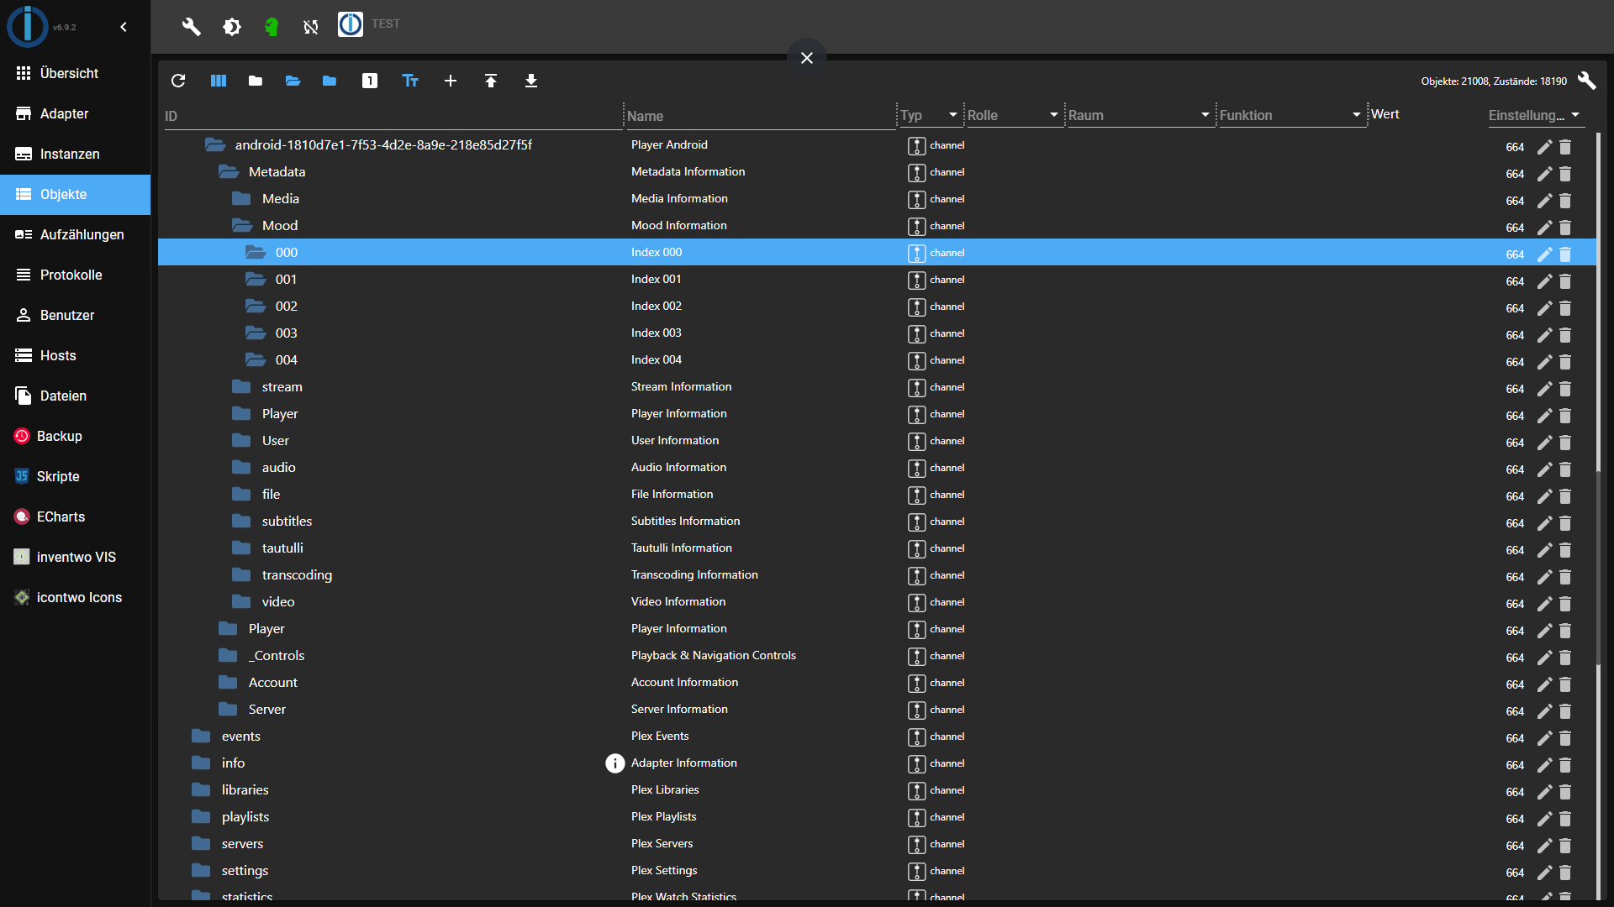Image resolution: width=1614 pixels, height=907 pixels.
Task: Delete the Server Information object
Action: [1565, 711]
